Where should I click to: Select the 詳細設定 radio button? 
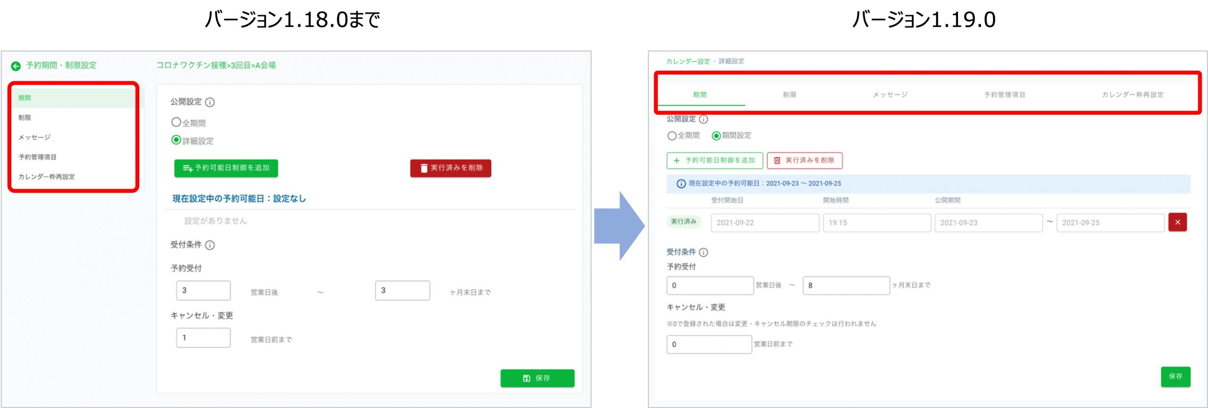pos(176,140)
